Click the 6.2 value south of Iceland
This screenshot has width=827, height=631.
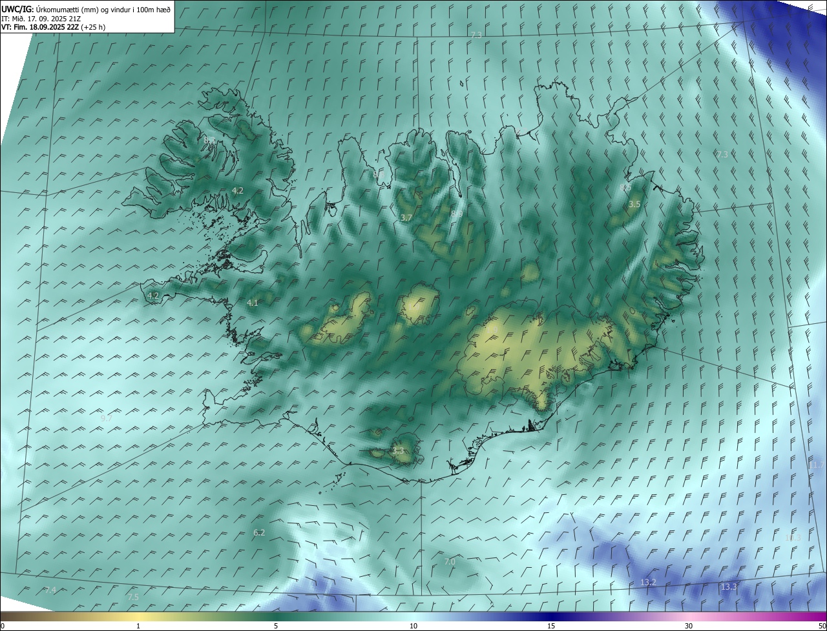click(259, 532)
